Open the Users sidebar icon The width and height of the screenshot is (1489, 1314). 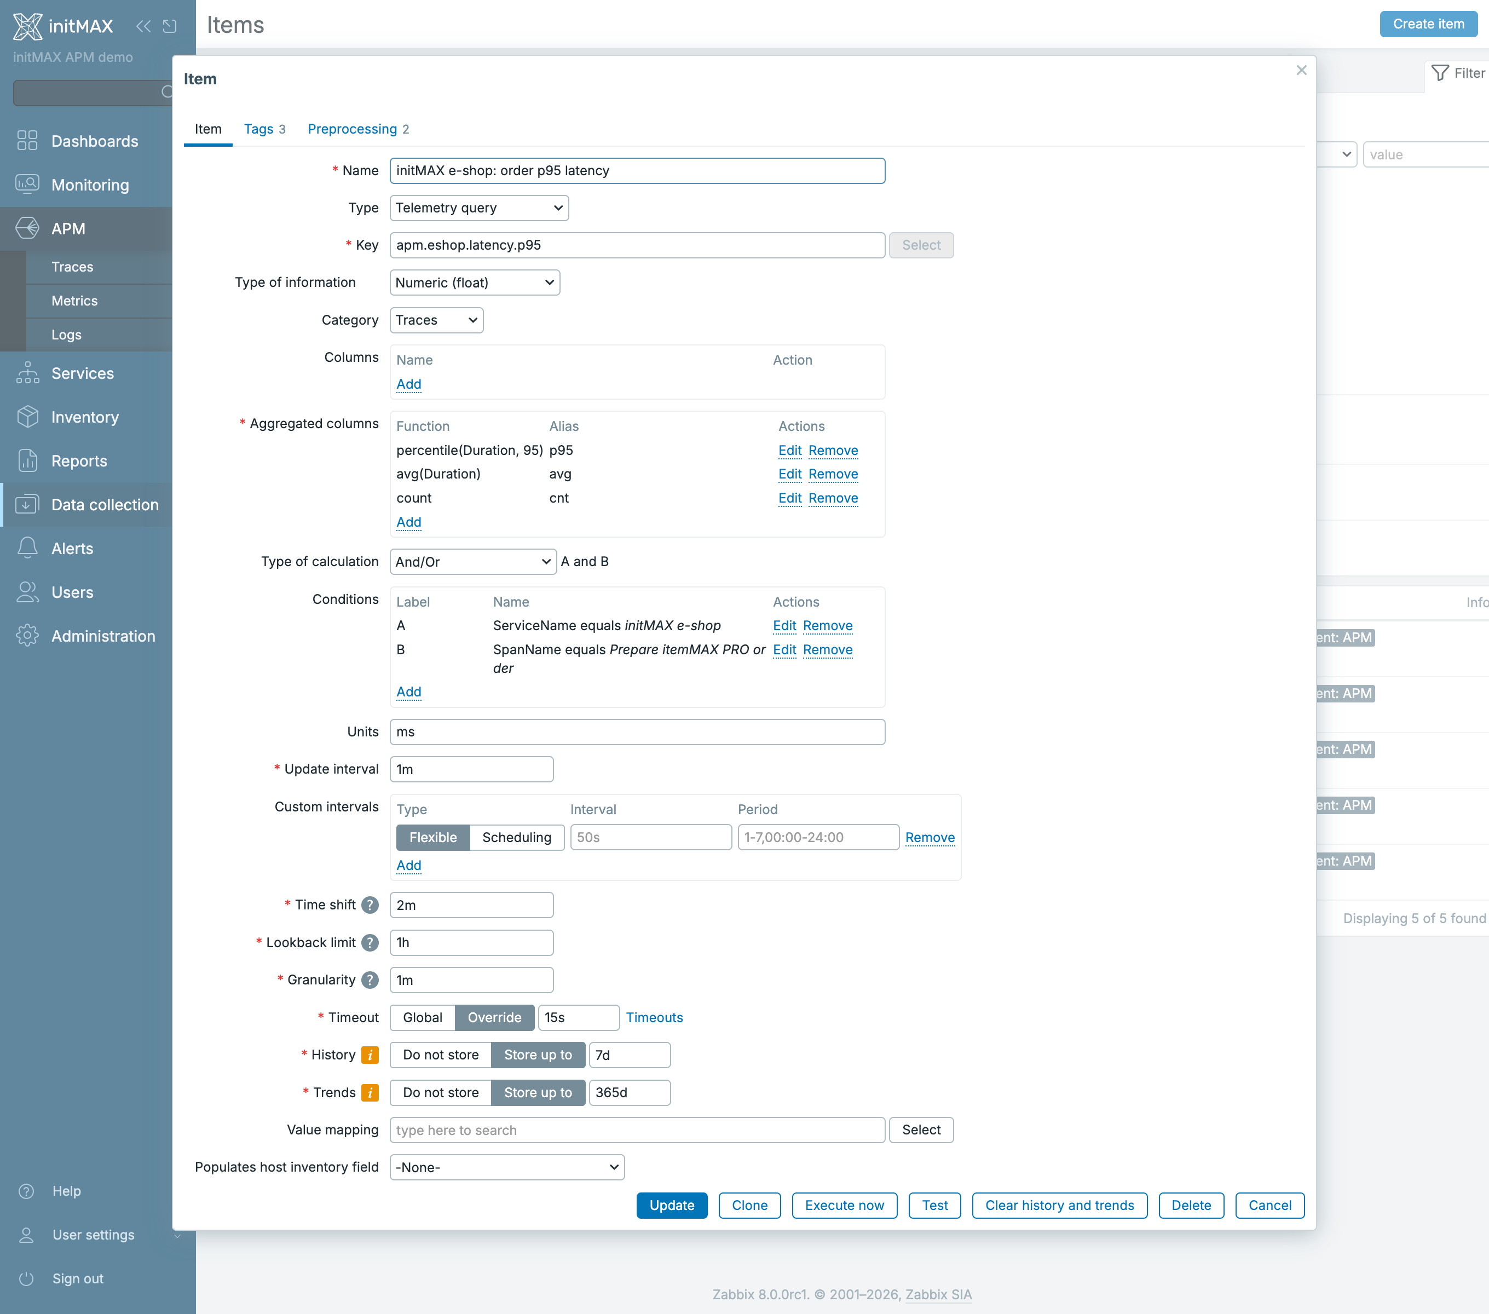pos(27,591)
